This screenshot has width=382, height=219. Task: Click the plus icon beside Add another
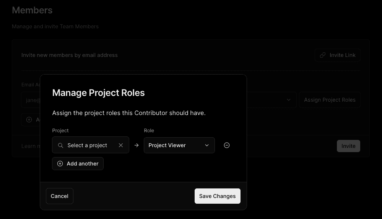click(x=60, y=164)
